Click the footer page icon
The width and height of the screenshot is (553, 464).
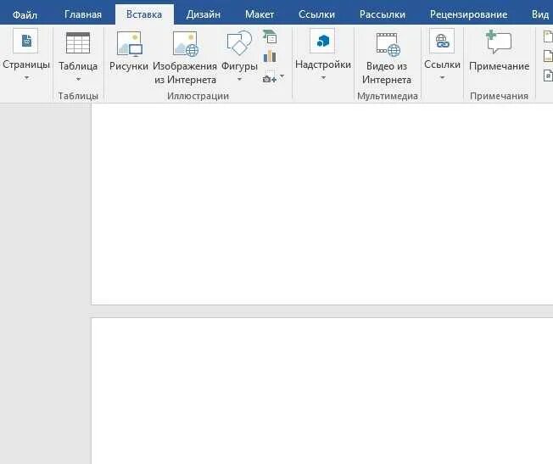[549, 56]
